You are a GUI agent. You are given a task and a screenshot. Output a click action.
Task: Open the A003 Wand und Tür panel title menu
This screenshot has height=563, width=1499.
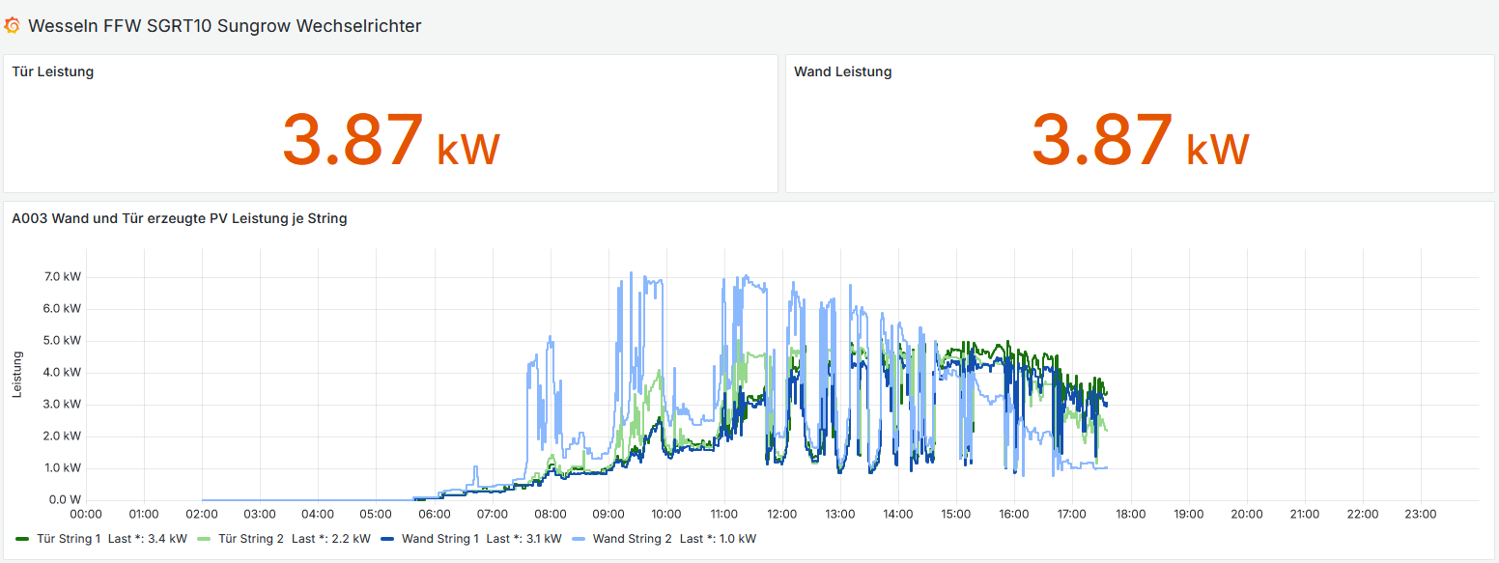[180, 218]
